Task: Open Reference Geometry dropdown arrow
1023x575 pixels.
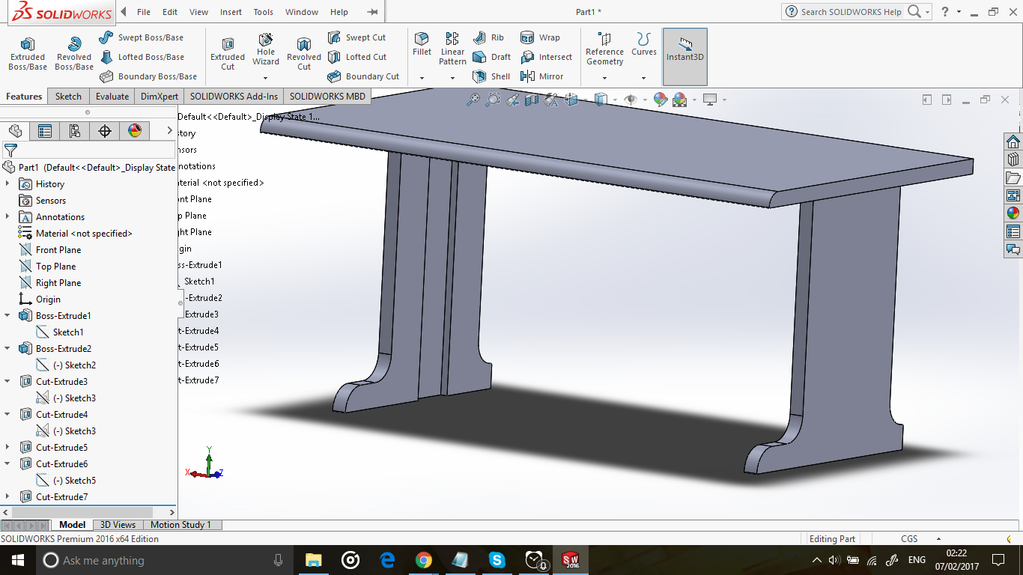Action: [x=604, y=78]
